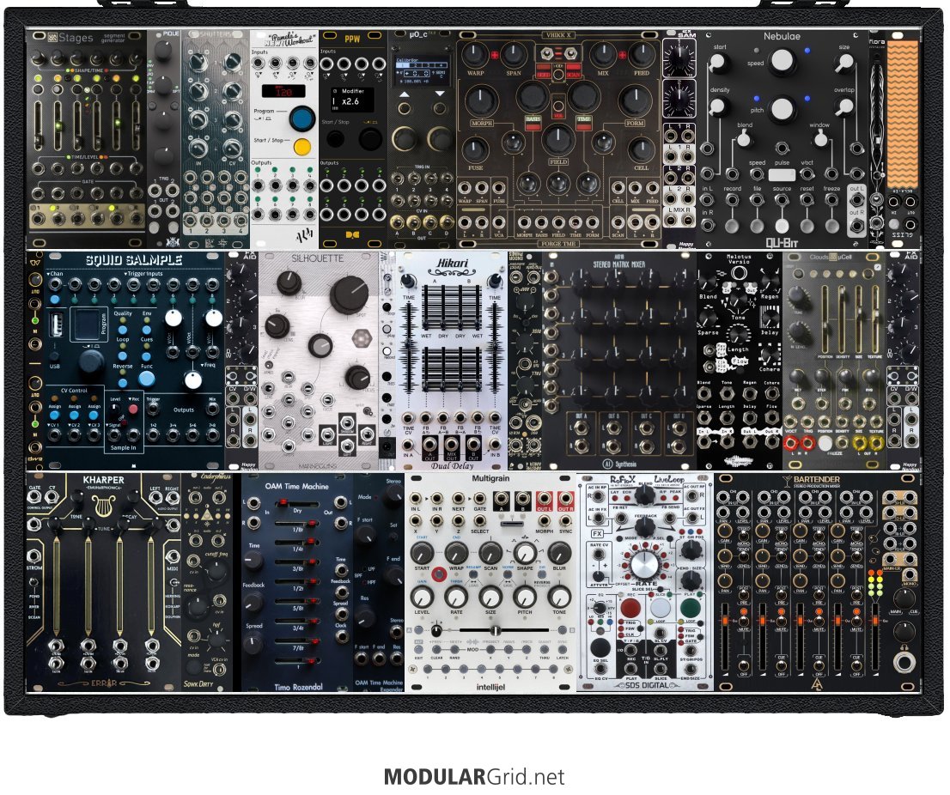Select the 2x SAM module

pyautogui.click(x=679, y=139)
